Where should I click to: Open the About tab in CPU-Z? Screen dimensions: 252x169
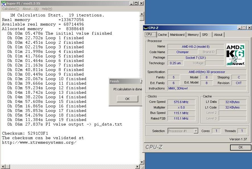click(x=218, y=35)
